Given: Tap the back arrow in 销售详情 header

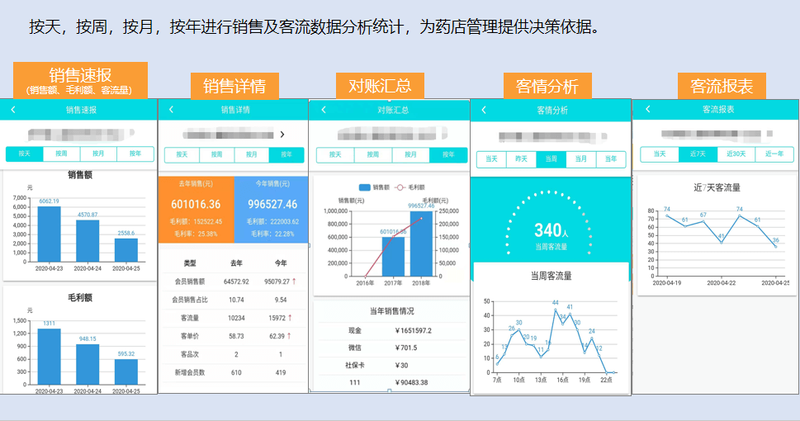Looking at the screenshot, I should [x=171, y=110].
